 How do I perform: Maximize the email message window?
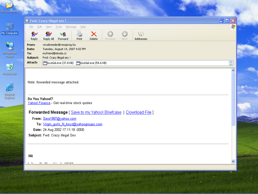click(x=227, y=21)
